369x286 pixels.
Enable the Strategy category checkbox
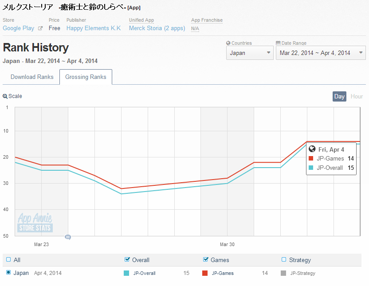tap(284, 260)
